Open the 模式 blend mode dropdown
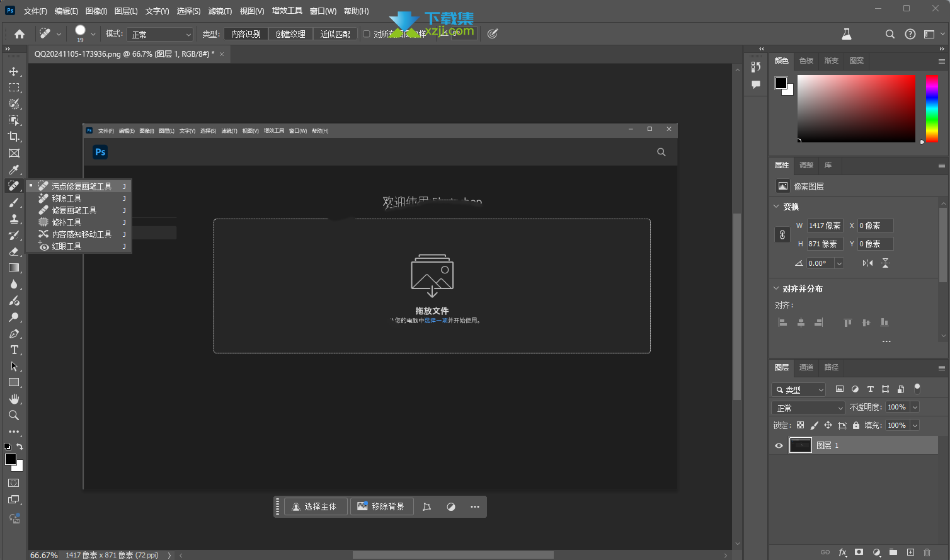The height and width of the screenshot is (560, 950). tap(160, 34)
